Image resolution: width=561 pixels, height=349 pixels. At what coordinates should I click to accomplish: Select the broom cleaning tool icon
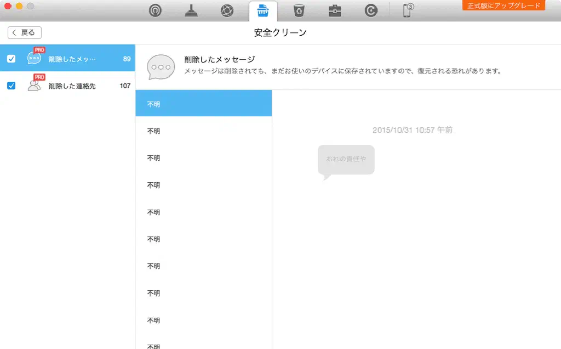coord(191,11)
